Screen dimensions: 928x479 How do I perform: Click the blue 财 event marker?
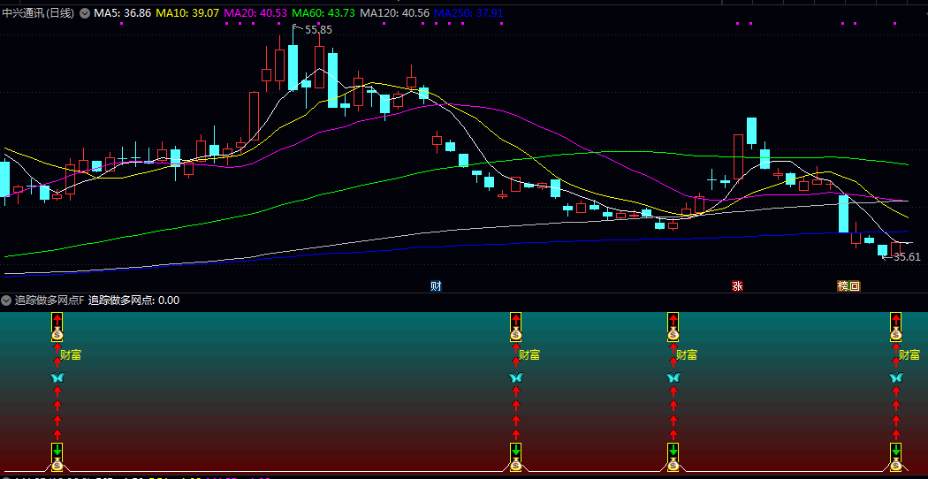pos(436,286)
